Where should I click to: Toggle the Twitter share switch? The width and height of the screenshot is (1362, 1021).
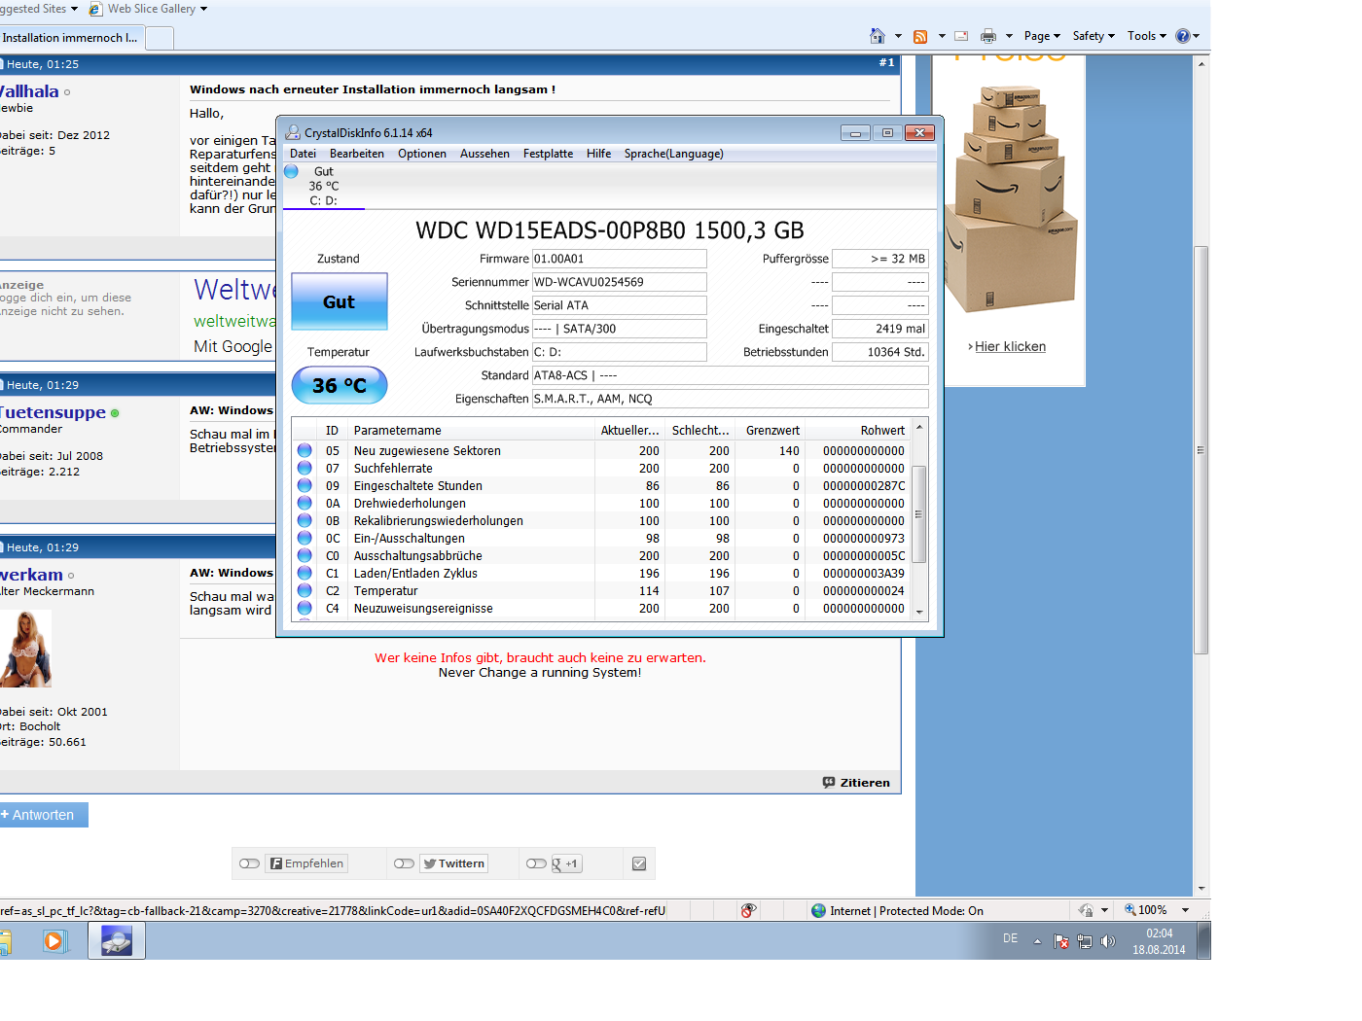[x=405, y=863]
